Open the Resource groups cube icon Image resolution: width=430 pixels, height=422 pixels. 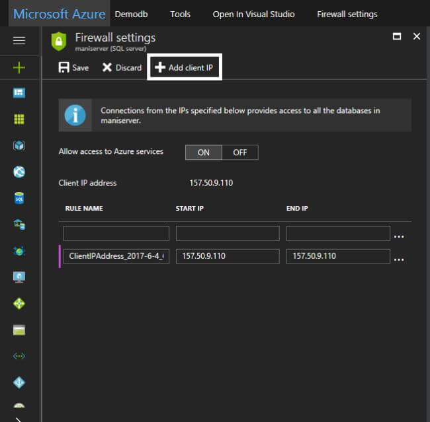[x=19, y=145]
